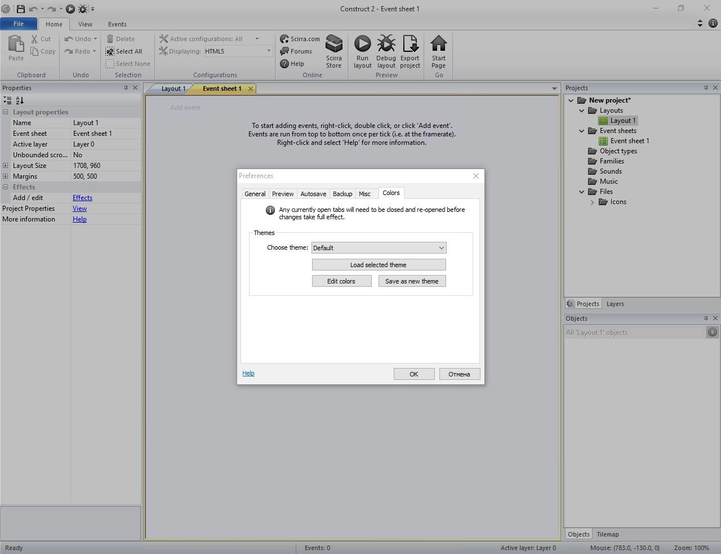
Task: Open the Choose theme dropdown
Action: pyautogui.click(x=379, y=248)
